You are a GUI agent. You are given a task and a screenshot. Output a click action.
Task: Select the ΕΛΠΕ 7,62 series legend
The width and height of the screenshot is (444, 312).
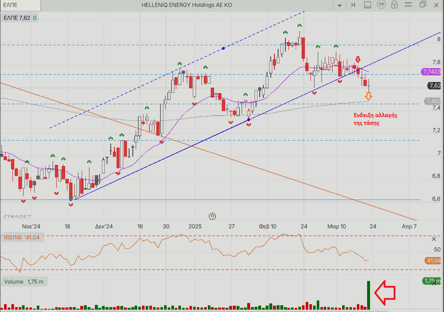(x=20, y=18)
